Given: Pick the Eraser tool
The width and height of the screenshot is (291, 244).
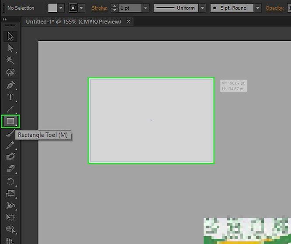Looking at the screenshot, I should click(10, 169).
